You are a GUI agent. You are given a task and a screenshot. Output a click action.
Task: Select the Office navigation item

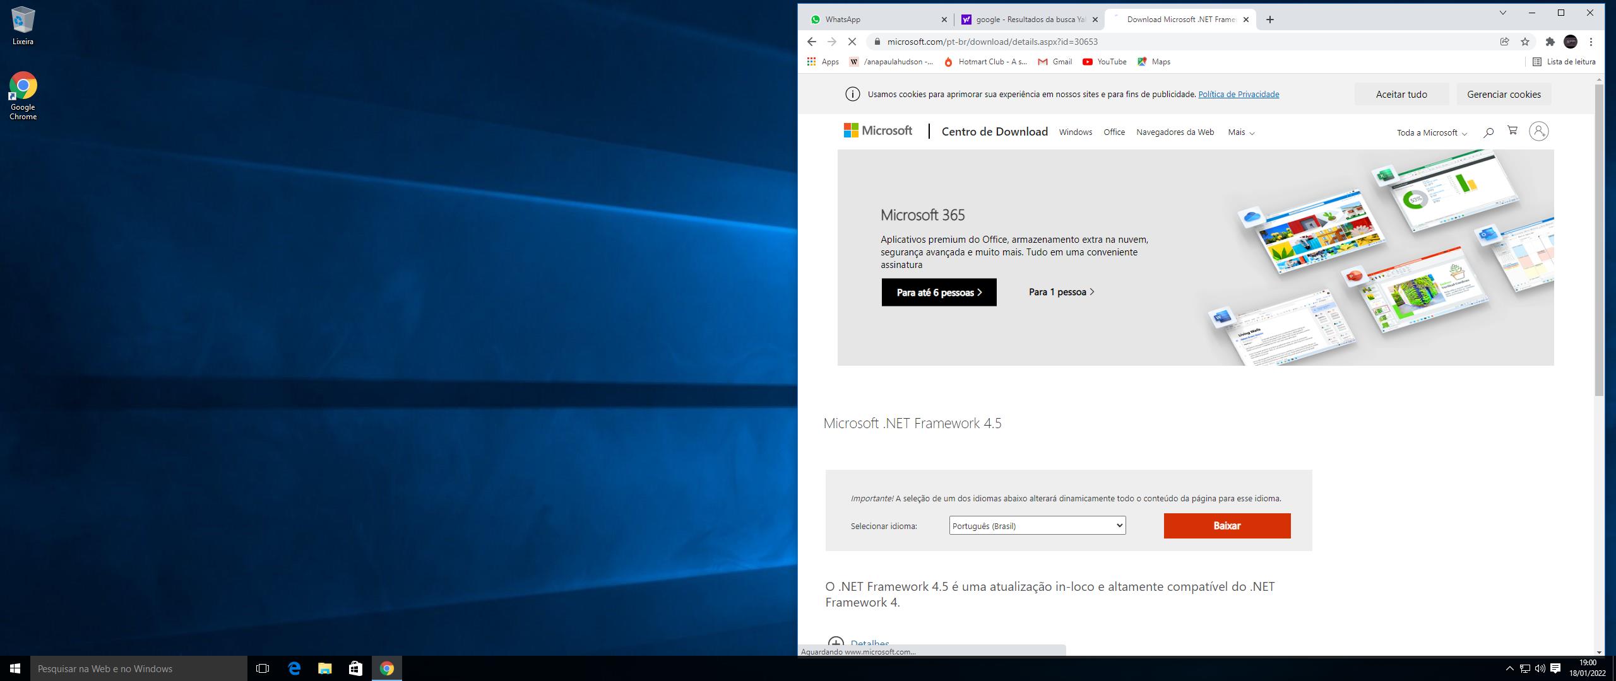point(1114,132)
